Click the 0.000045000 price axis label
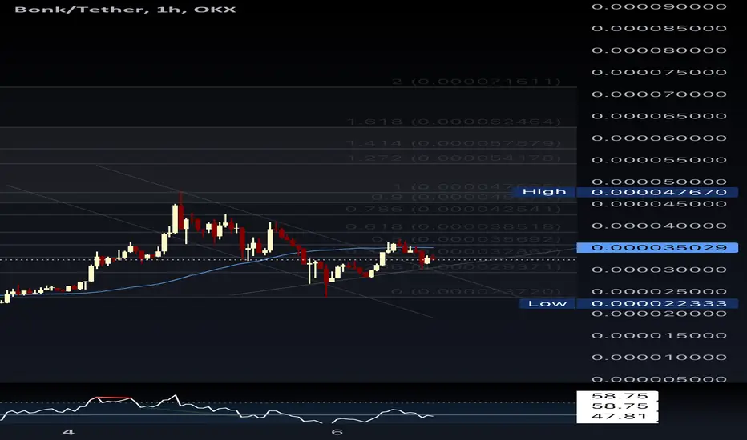747x440 pixels. tap(659, 204)
